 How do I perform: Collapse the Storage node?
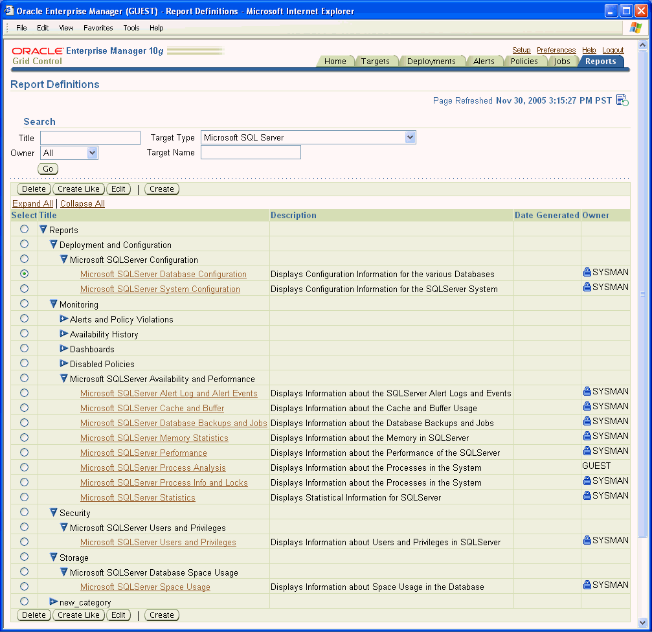pyautogui.click(x=54, y=557)
